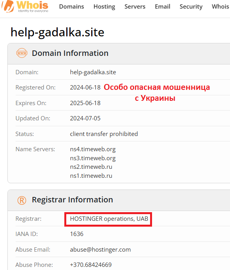
Task: Open the Whois menu item
Action: pos(221,7)
